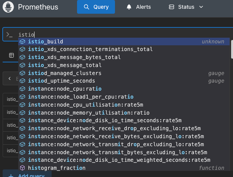Select instance:node_load1_per_cpu:ratio suggestion
Screen dimensions: 233x177
tap(124, 97)
